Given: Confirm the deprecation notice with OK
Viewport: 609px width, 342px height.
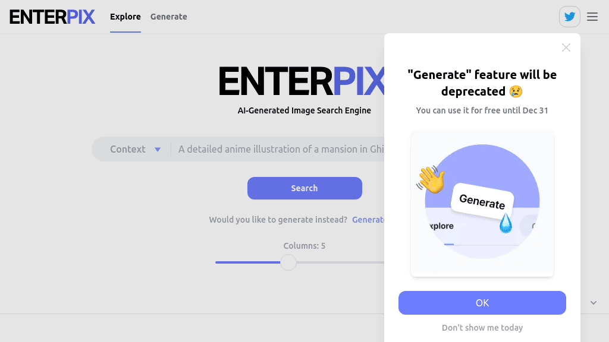Looking at the screenshot, I should pyautogui.click(x=482, y=303).
